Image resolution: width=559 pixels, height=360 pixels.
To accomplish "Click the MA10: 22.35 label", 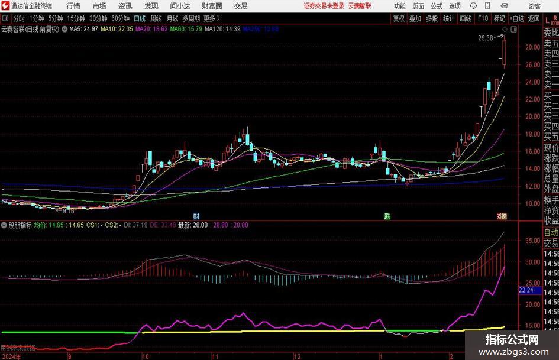I will (117, 29).
